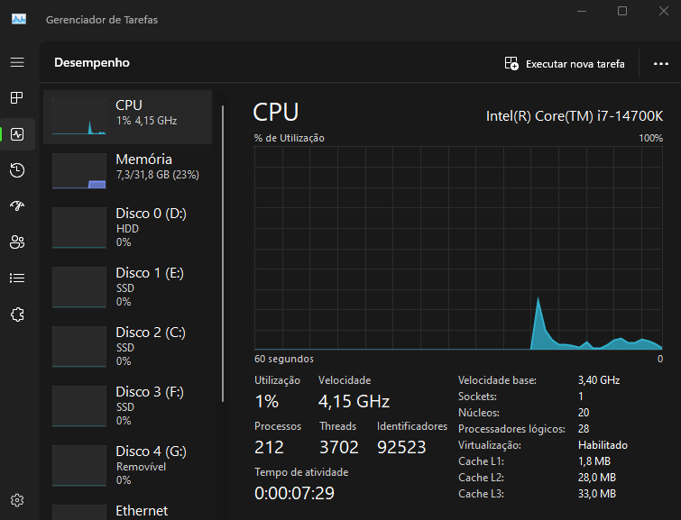Click the 1% Utilização value

click(266, 401)
